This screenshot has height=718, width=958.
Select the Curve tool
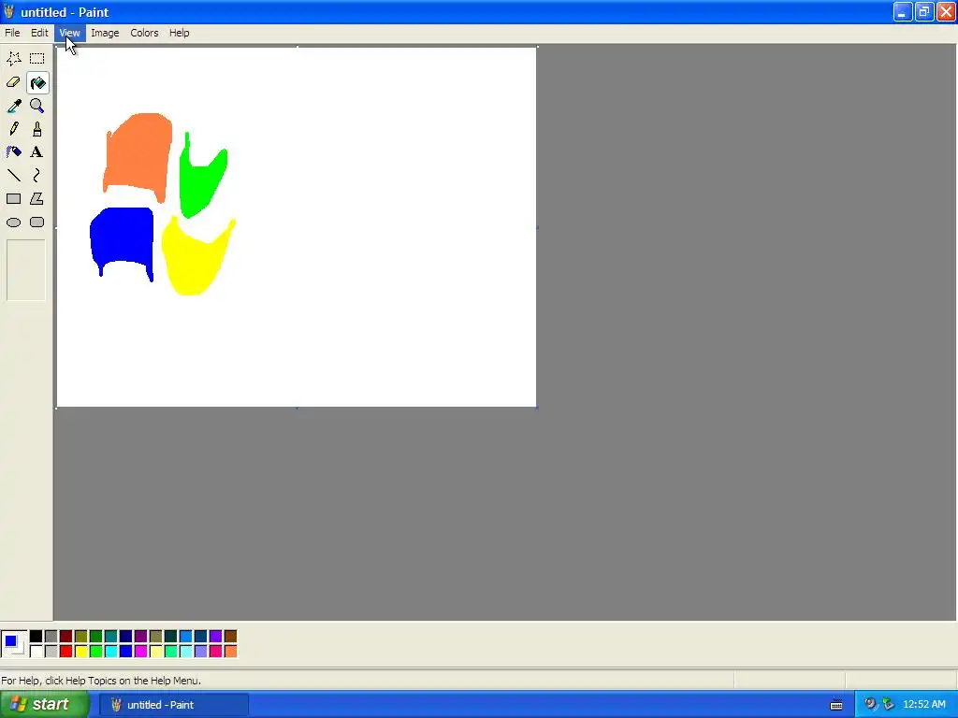click(37, 176)
